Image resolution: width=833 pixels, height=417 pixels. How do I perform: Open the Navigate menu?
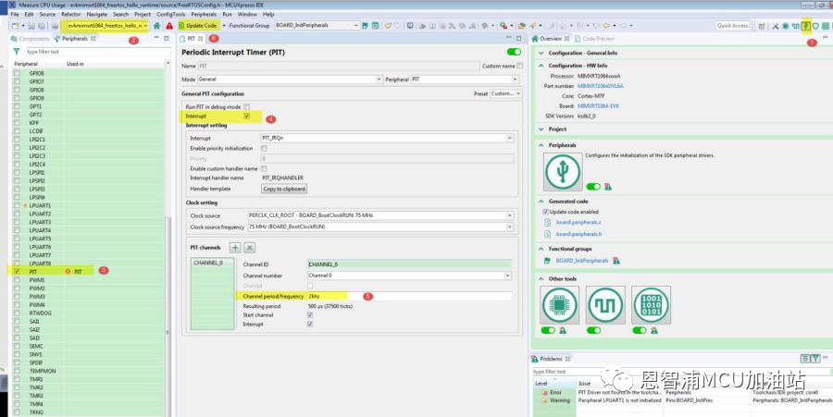pos(96,14)
